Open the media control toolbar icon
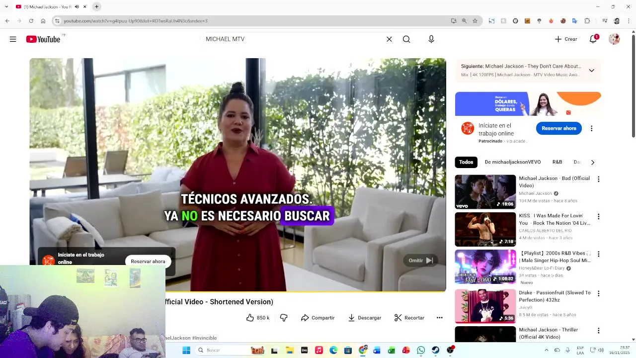Viewport: 636px width, 358px height. [x=605, y=21]
